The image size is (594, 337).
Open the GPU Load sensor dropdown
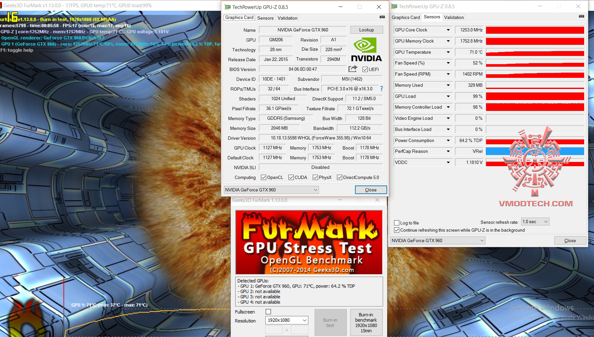coord(448,97)
